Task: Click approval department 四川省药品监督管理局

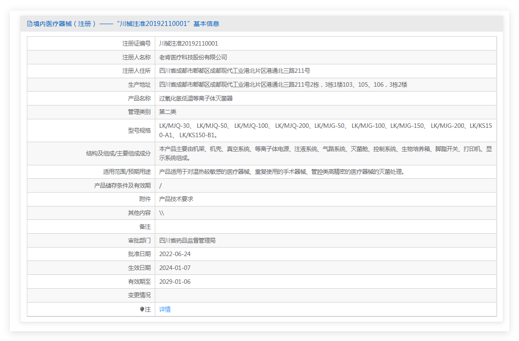Action: click(187, 240)
